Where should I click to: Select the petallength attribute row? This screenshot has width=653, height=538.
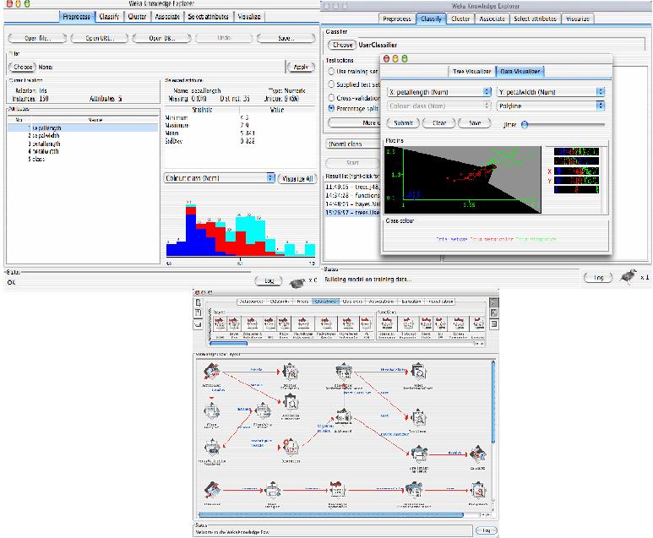[x=83, y=144]
